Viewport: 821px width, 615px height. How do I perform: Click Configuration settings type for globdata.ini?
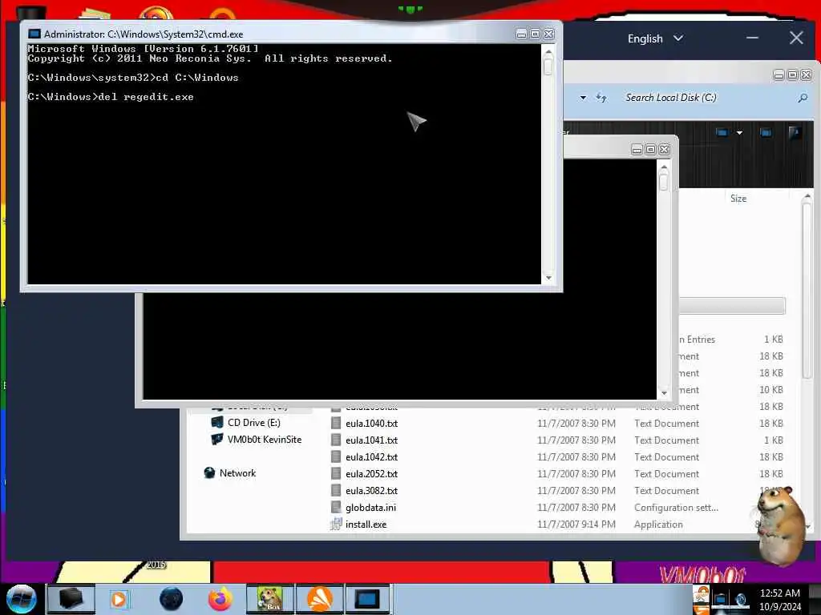point(676,507)
